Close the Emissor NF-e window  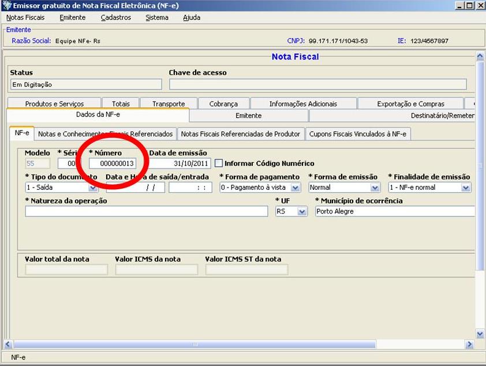[x=480, y=6]
